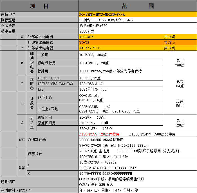Image resolution: width=197 pixels, height=193 pixels.
Task: Select the 嵌套指针 label cell
Action: coord(53,154)
